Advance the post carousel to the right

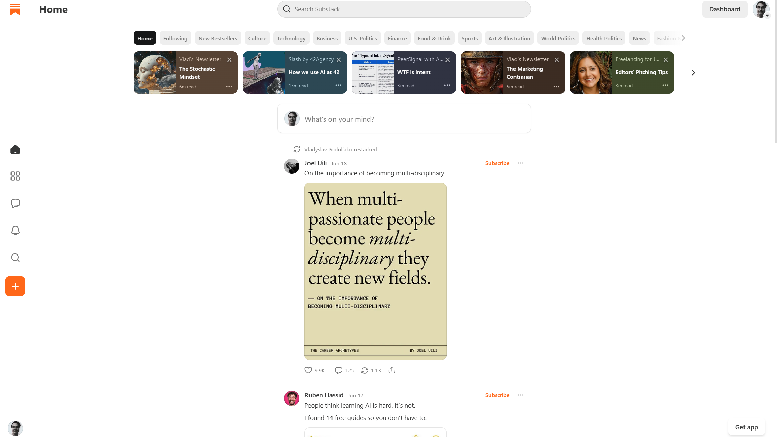click(693, 73)
